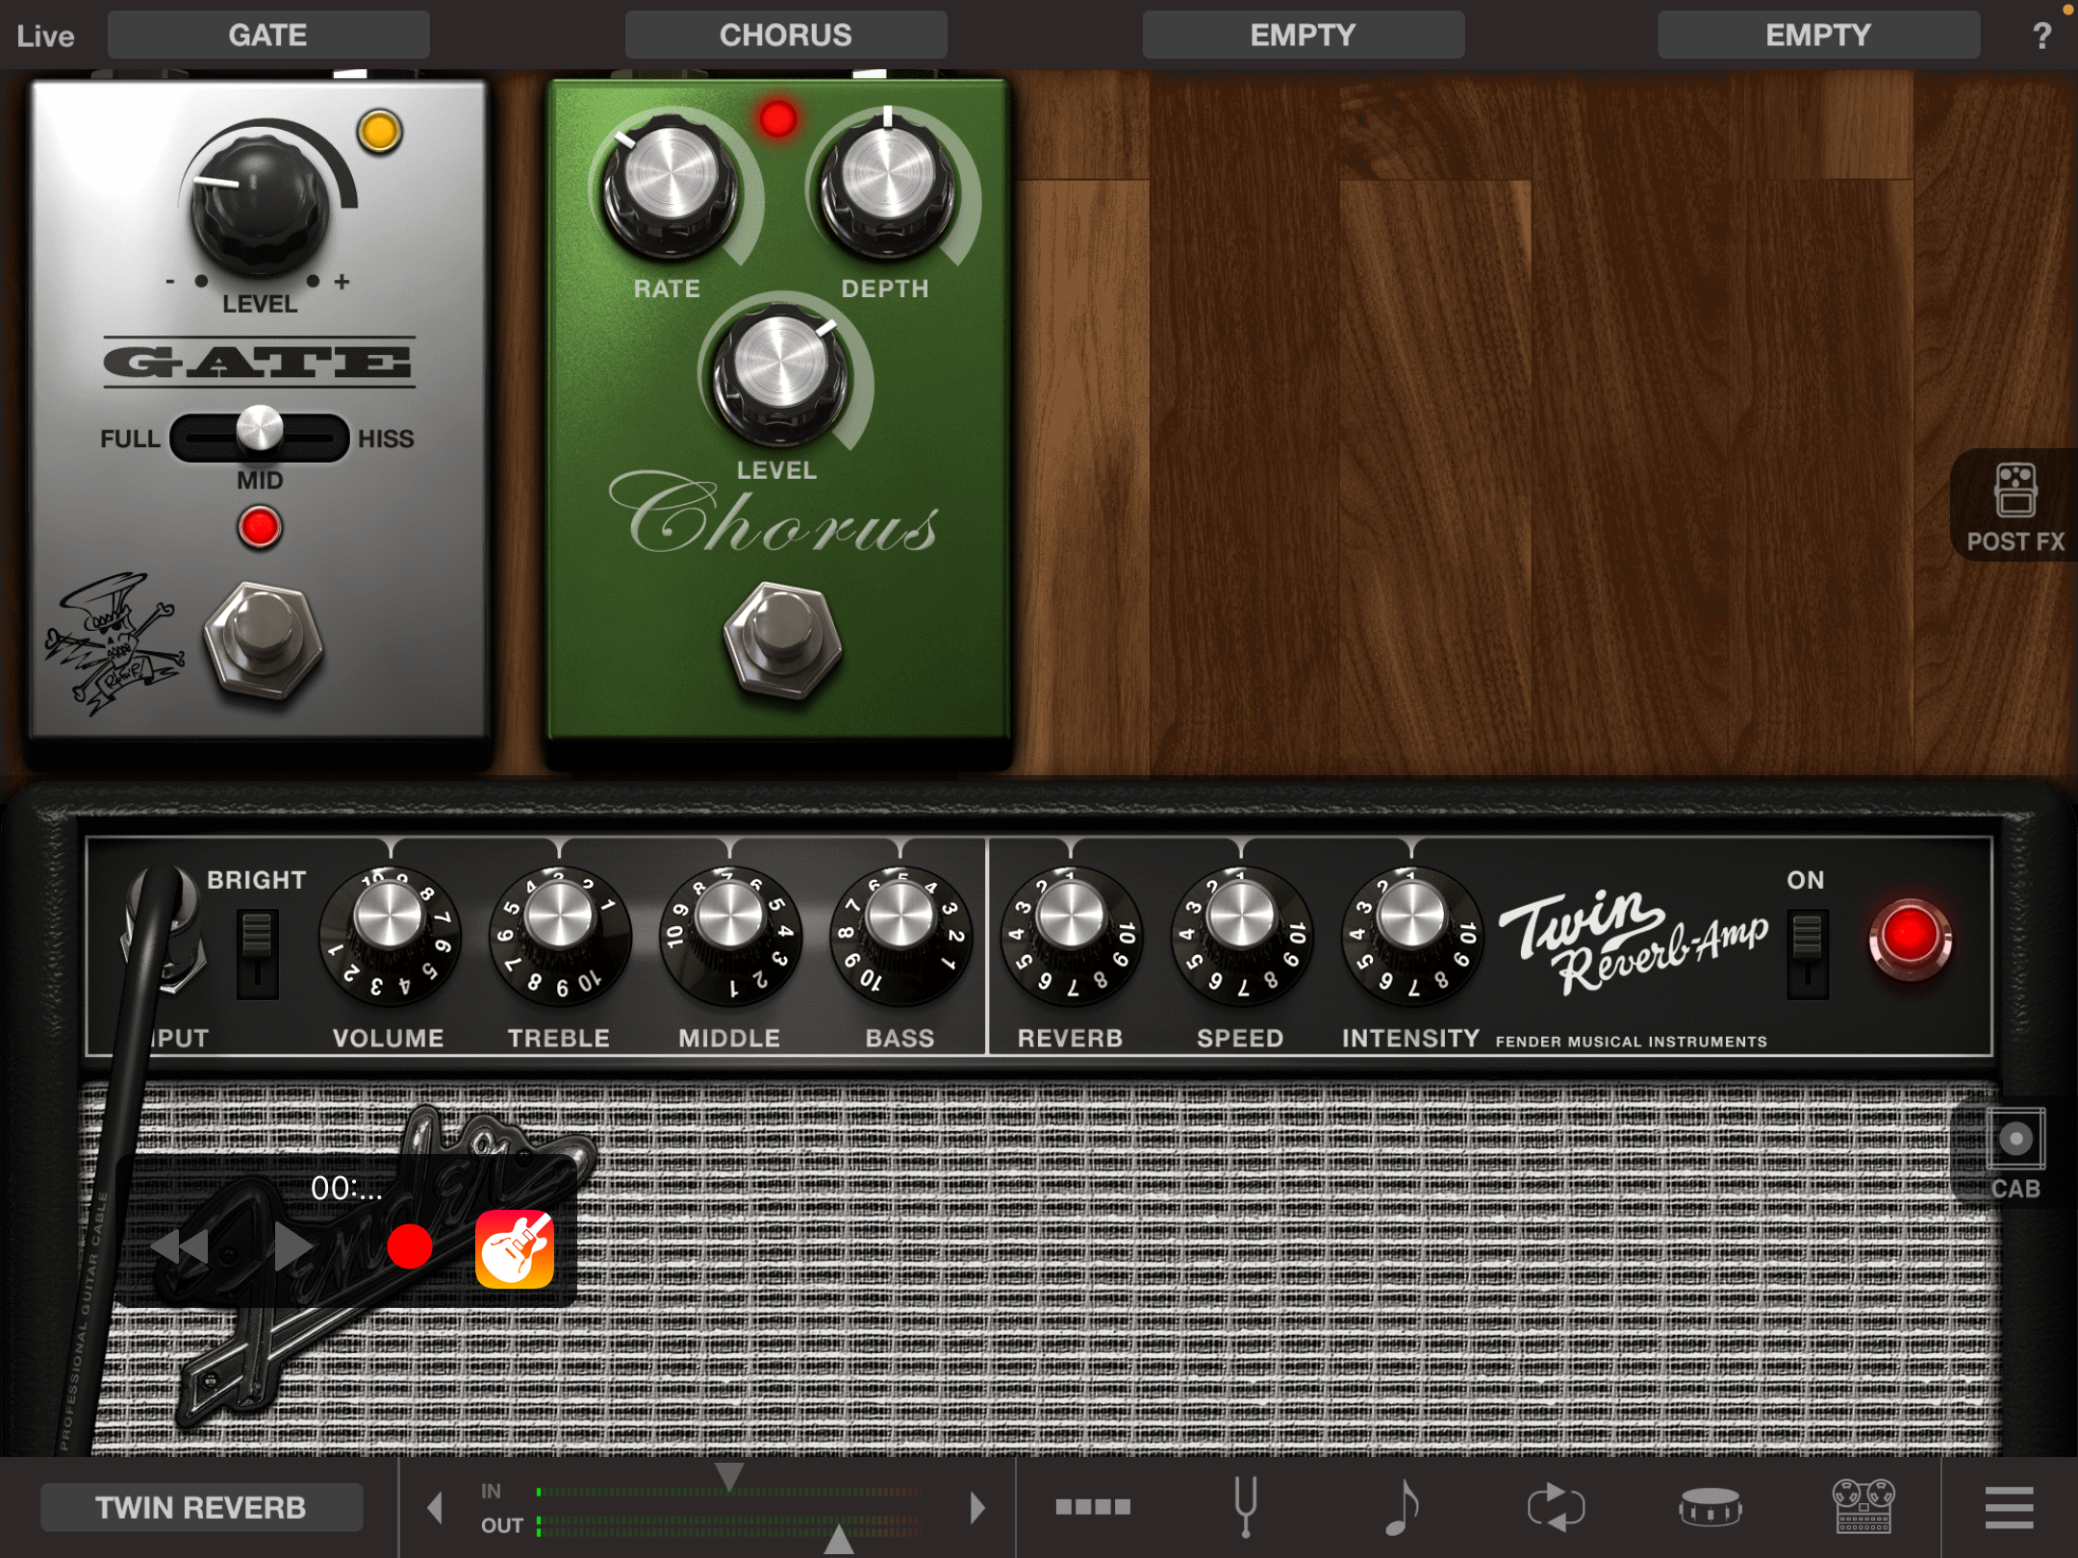The width and height of the screenshot is (2078, 1558).
Task: Go to the next preset arrow
Action: (977, 1507)
